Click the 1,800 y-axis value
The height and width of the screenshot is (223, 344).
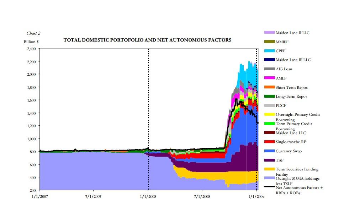31,87
